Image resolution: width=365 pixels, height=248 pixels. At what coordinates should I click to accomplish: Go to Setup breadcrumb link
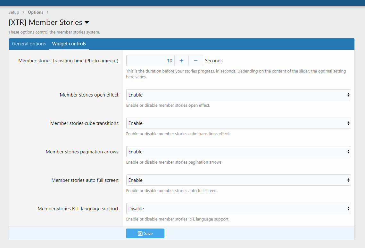coord(14,12)
